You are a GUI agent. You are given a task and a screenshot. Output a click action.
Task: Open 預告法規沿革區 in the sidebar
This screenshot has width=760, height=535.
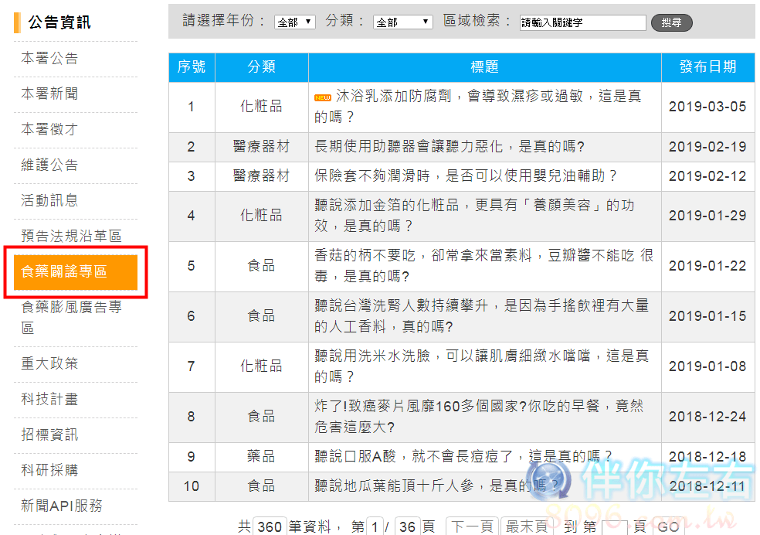(x=71, y=236)
